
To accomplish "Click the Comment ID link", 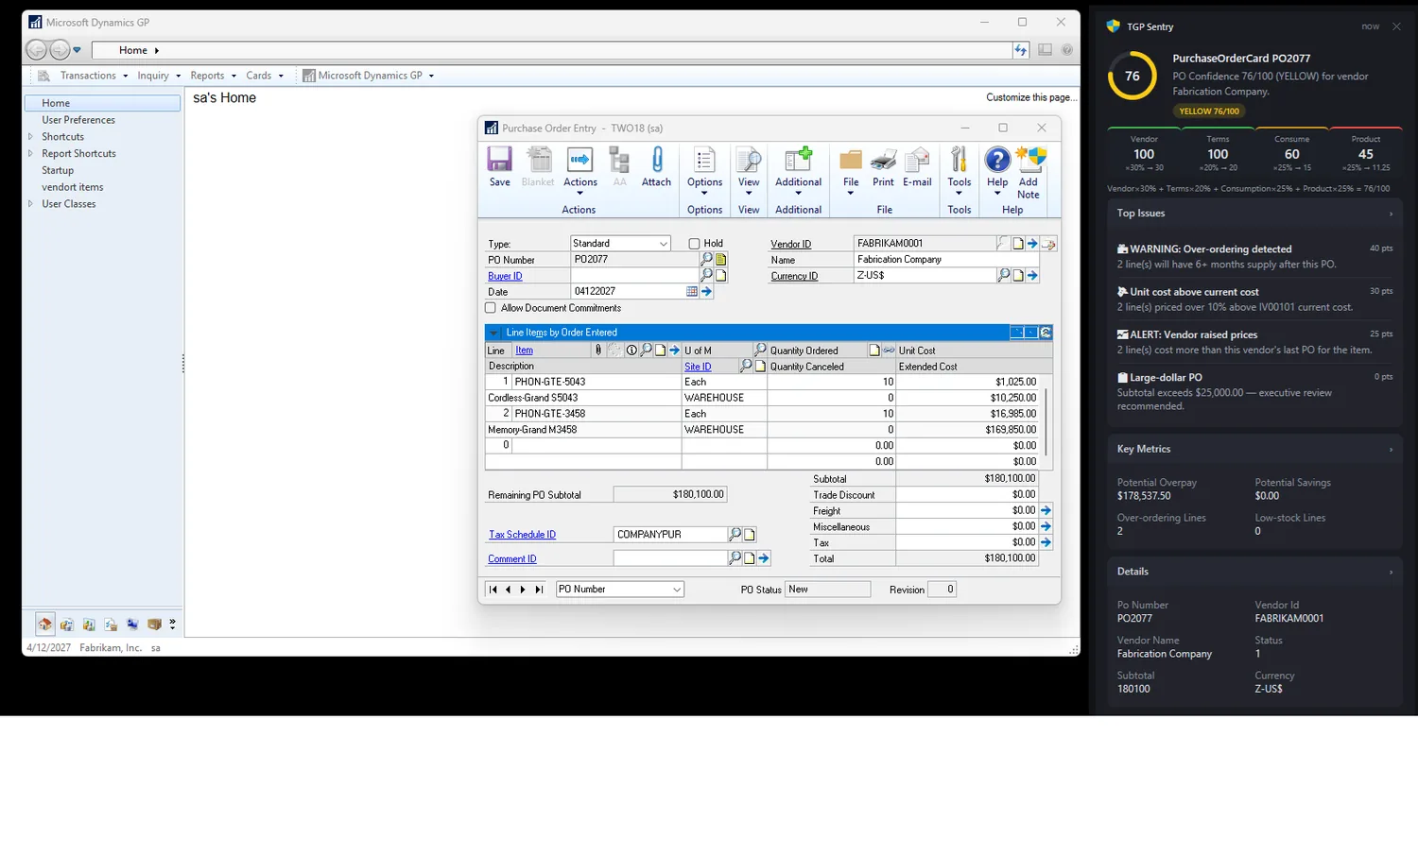I will click(x=511, y=559).
